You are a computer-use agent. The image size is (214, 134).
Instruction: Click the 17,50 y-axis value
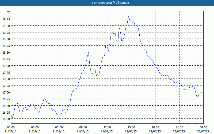click(x=6, y=79)
